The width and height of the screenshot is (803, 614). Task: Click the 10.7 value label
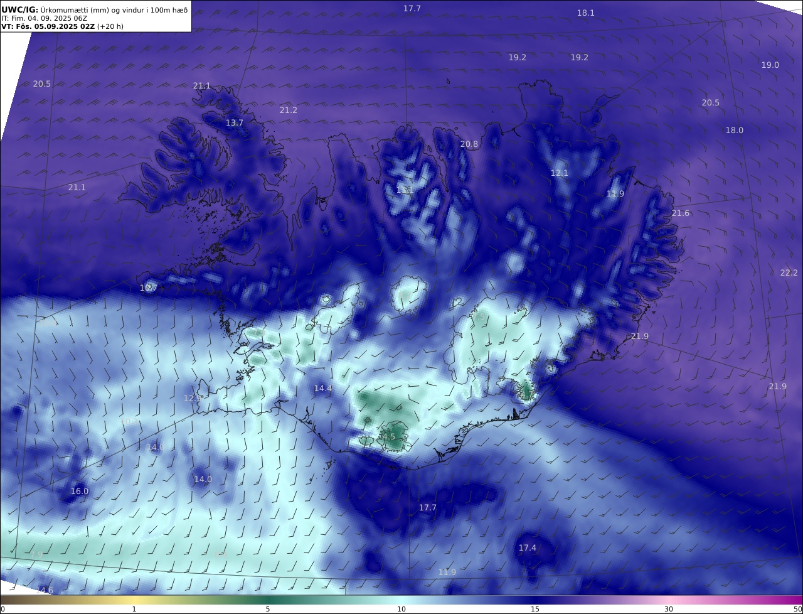[148, 288]
